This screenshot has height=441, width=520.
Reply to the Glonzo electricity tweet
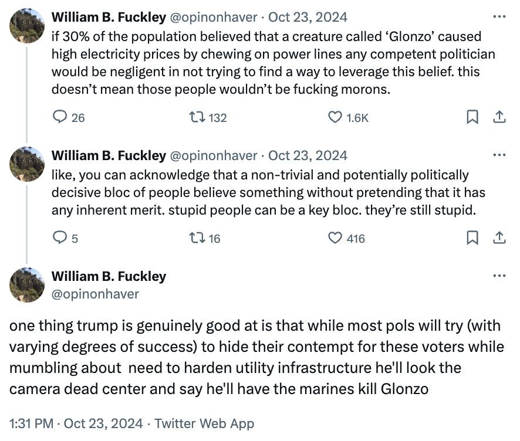point(61,118)
